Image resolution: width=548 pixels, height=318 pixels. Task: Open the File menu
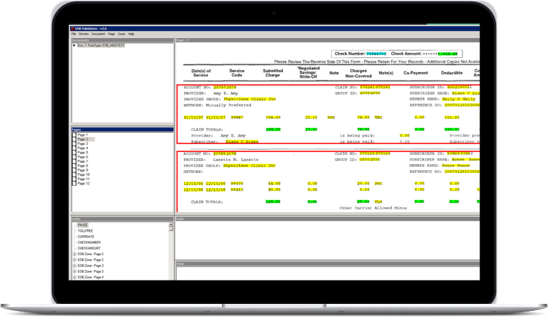[74, 34]
